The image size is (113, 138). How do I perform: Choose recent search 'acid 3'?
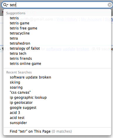point(57,113)
